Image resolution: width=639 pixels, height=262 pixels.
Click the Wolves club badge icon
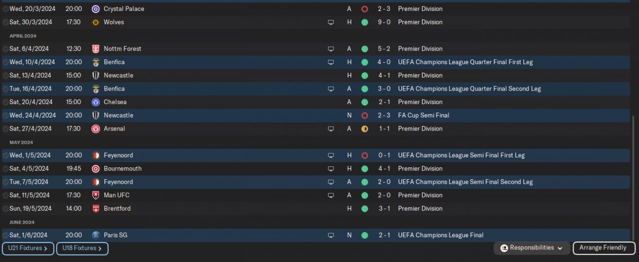[x=96, y=22]
